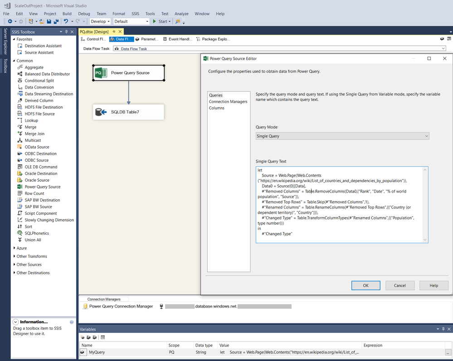The height and width of the screenshot is (361, 453).
Task: Pin the SSIS Toolbox panel
Action: (67, 32)
